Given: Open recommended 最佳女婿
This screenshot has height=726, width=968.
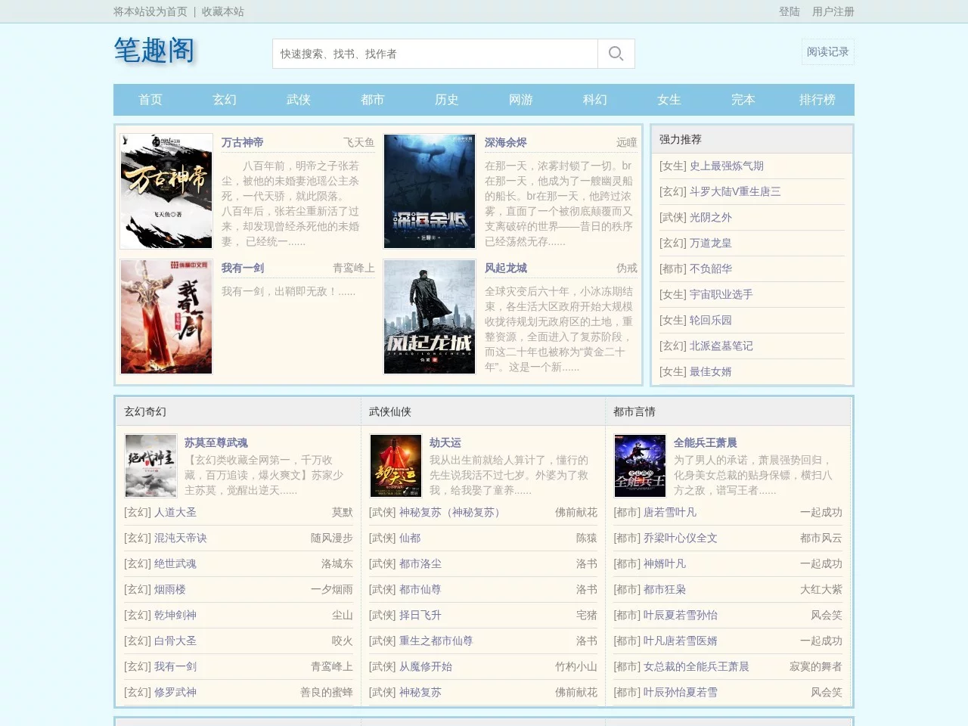Looking at the screenshot, I should (x=711, y=371).
